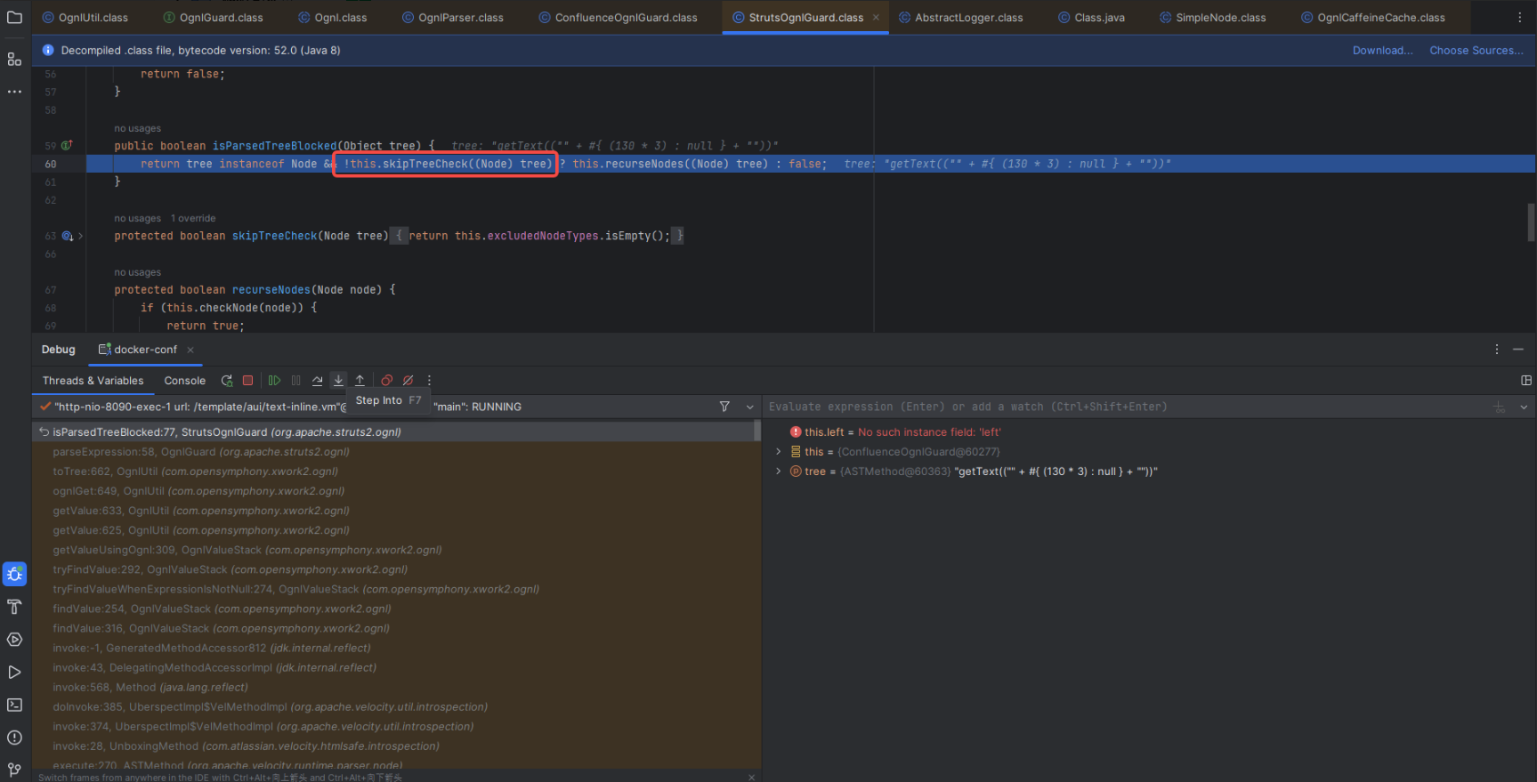The width and height of the screenshot is (1537, 782).
Task: Switch to AbstractLogger.class tab
Action: 960,17
